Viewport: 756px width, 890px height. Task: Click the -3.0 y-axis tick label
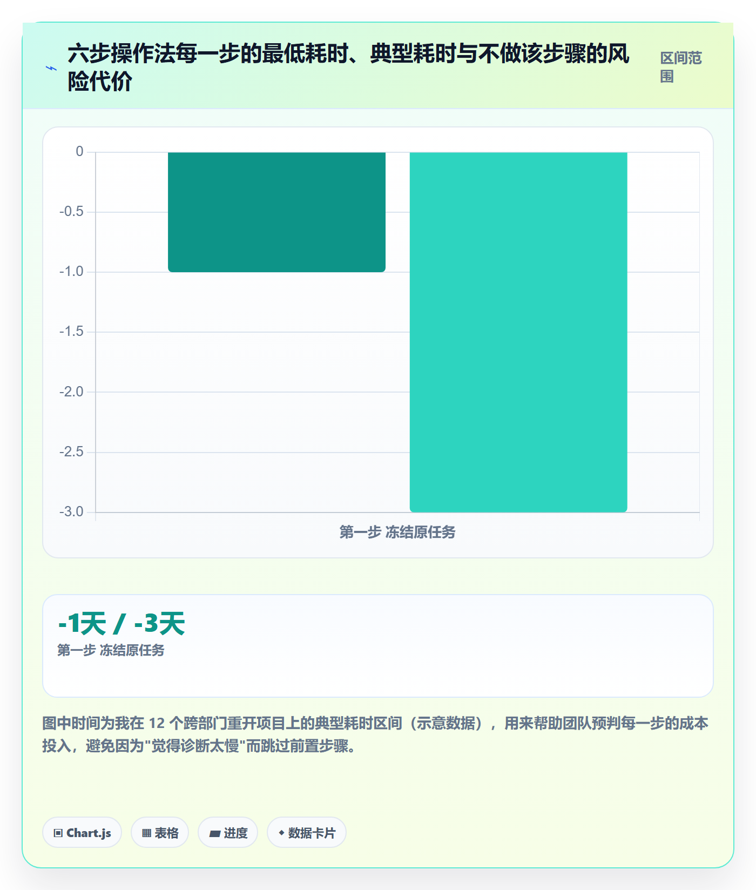tap(71, 512)
